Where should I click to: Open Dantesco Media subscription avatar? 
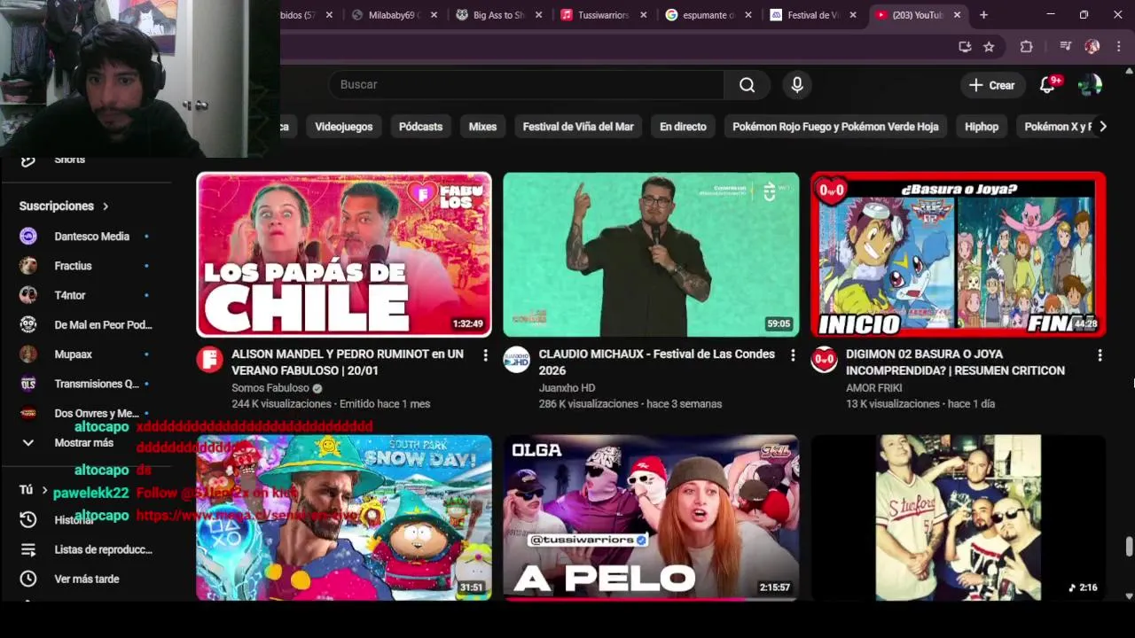tap(28, 237)
